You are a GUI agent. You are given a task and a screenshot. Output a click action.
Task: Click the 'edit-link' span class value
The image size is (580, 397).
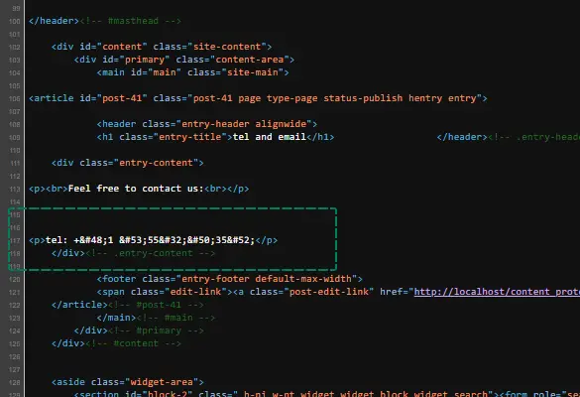tap(195, 292)
